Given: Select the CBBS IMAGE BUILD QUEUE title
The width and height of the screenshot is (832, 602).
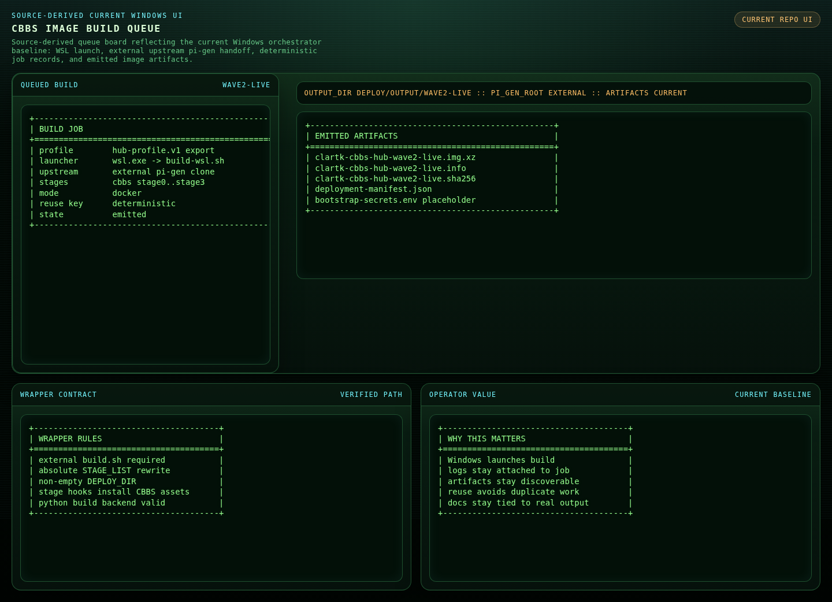Looking at the screenshot, I should coord(86,28).
